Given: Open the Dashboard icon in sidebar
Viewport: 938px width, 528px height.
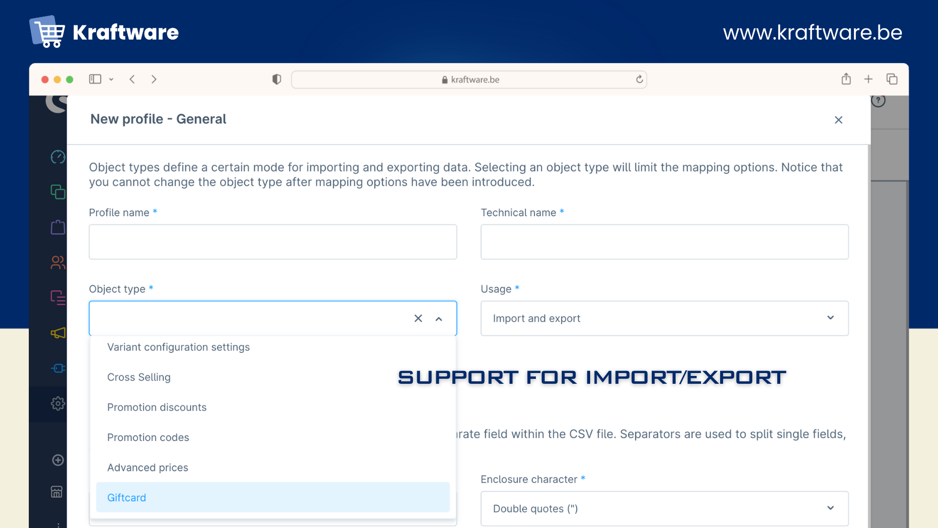Looking at the screenshot, I should pos(58,157).
